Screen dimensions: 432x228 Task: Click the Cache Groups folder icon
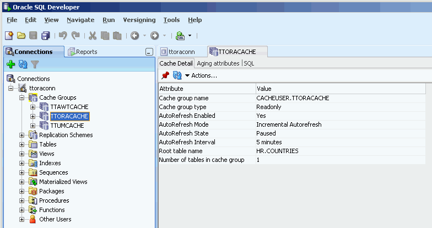click(33, 97)
